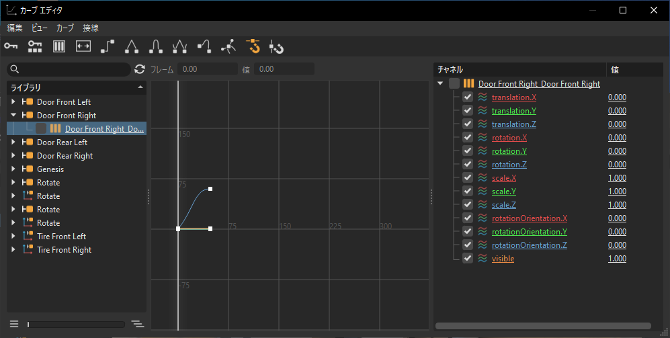Image resolution: width=670 pixels, height=338 pixels.
Task: Expand the Tire Front Left library item
Action: pos(13,236)
